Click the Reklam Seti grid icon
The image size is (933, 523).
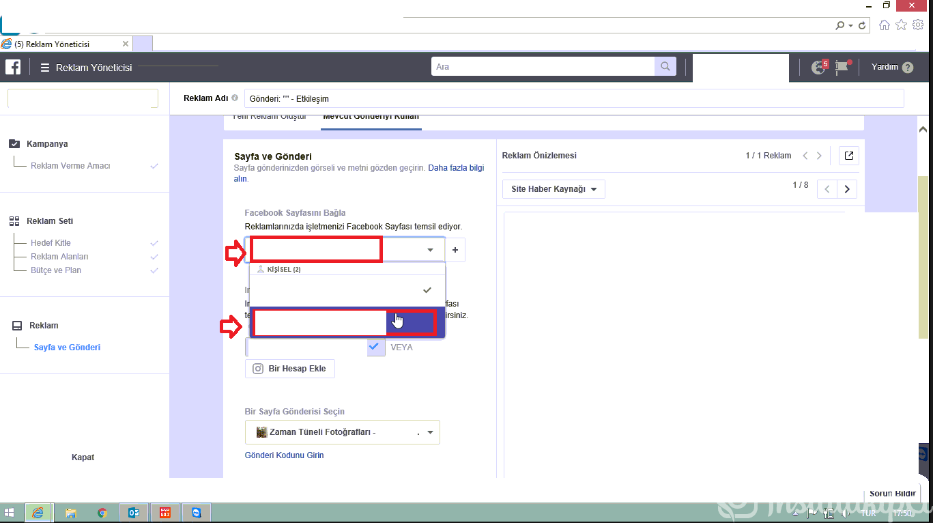pyautogui.click(x=14, y=221)
